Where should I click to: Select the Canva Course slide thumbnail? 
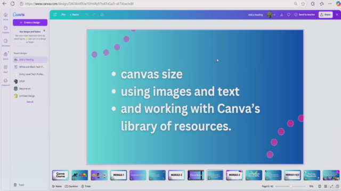tap(60, 175)
